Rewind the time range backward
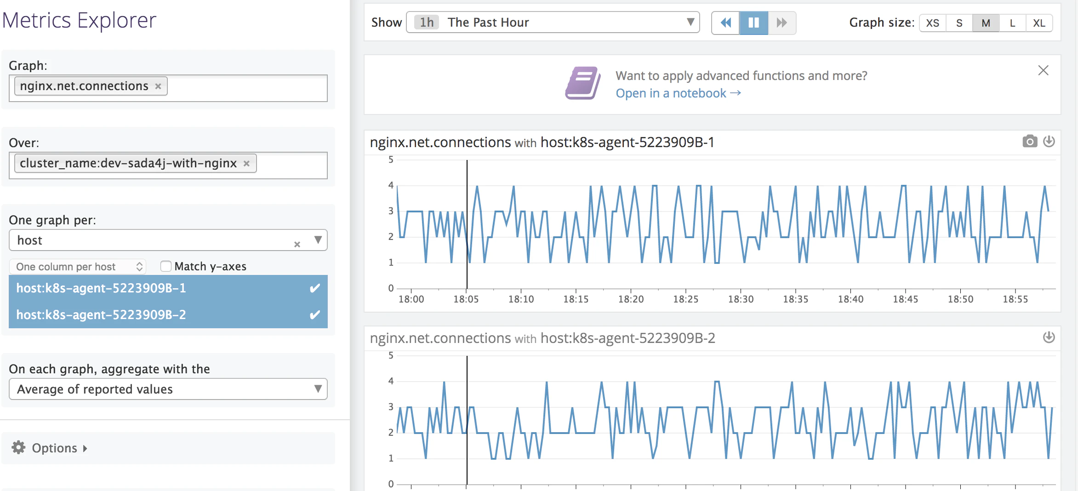The width and height of the screenshot is (1078, 491). pyautogui.click(x=726, y=23)
